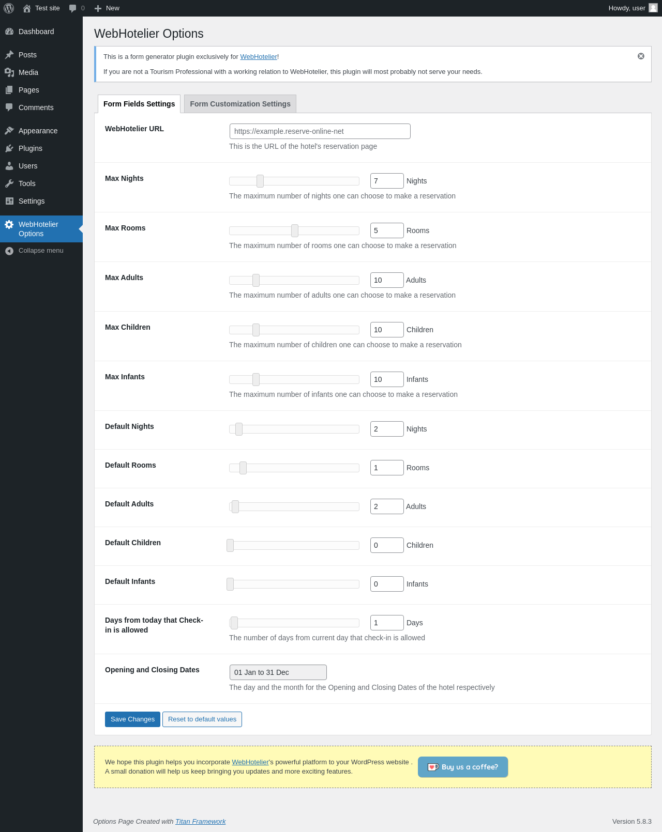662x832 pixels.
Task: Open the Opening and Closing Dates field
Action: click(278, 672)
